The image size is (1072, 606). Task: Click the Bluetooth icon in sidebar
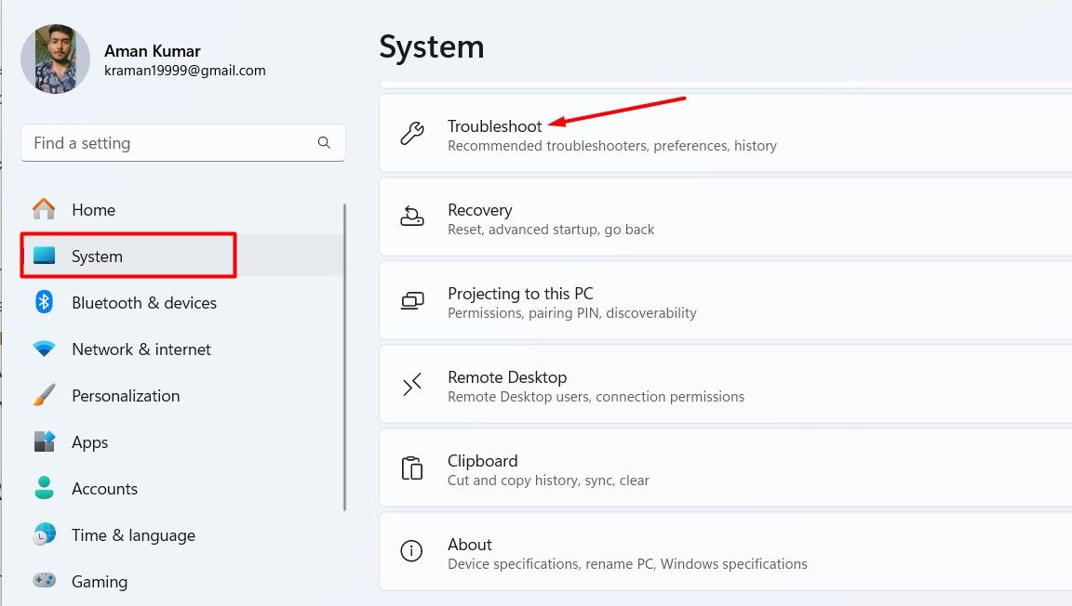[44, 301]
